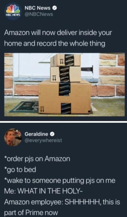Click the large bottom cardboard box
This screenshot has height=217, width=127.
(x=65, y=98)
